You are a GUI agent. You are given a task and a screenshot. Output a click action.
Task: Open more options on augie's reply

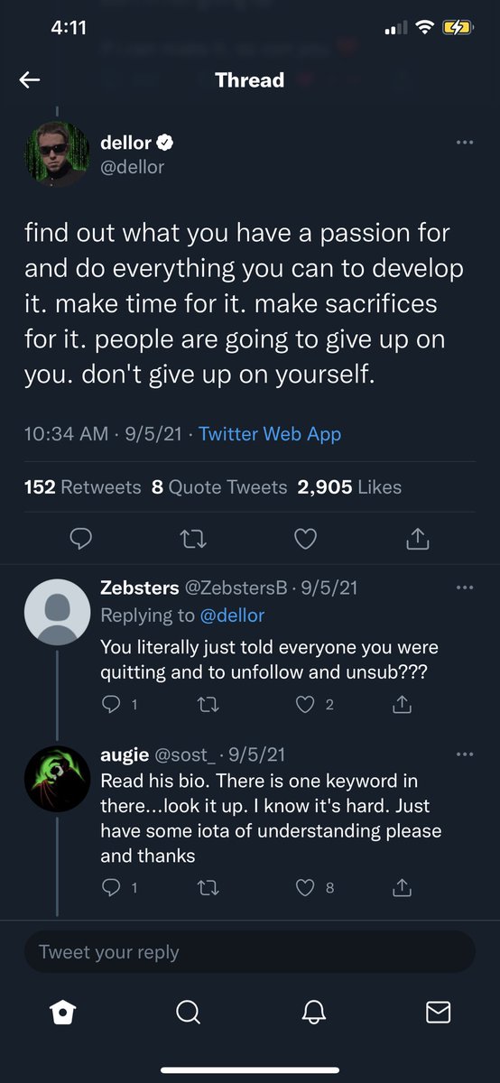[x=465, y=754]
